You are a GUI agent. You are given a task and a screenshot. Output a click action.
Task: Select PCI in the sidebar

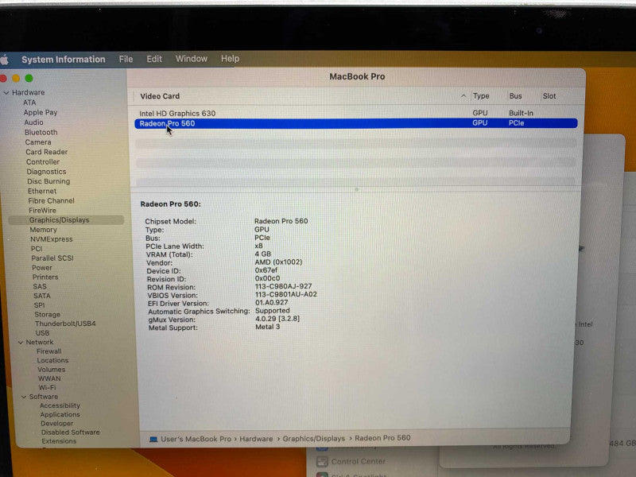(37, 249)
